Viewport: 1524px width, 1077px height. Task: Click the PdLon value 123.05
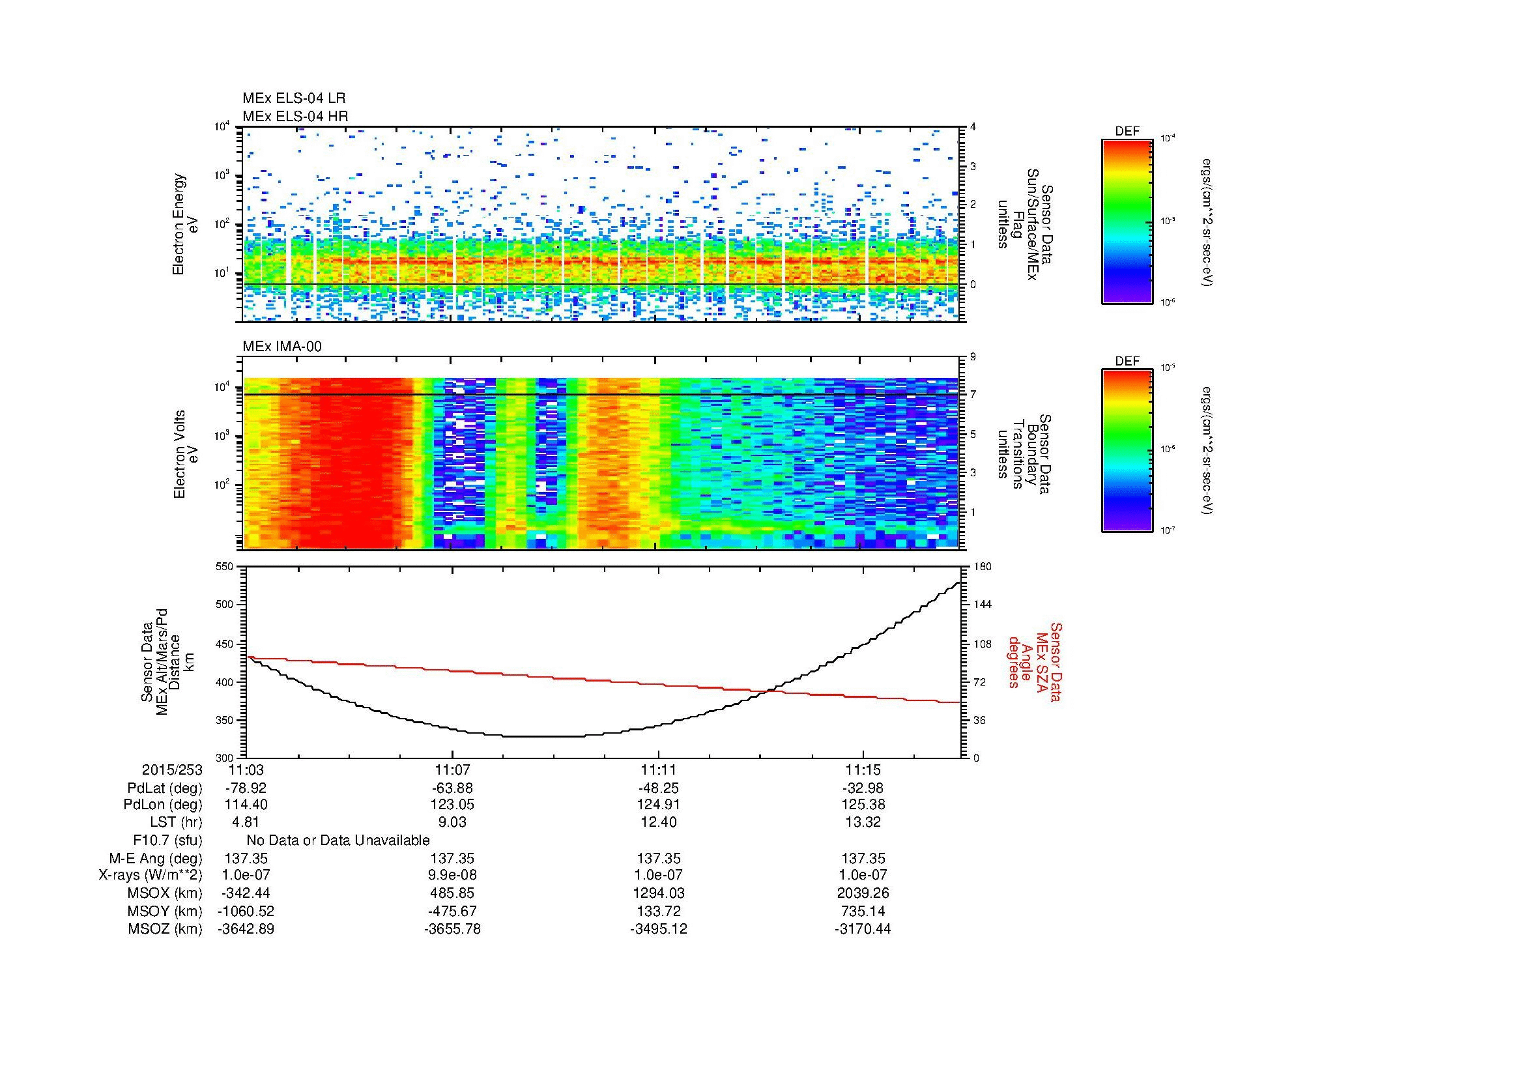pyautogui.click(x=453, y=805)
